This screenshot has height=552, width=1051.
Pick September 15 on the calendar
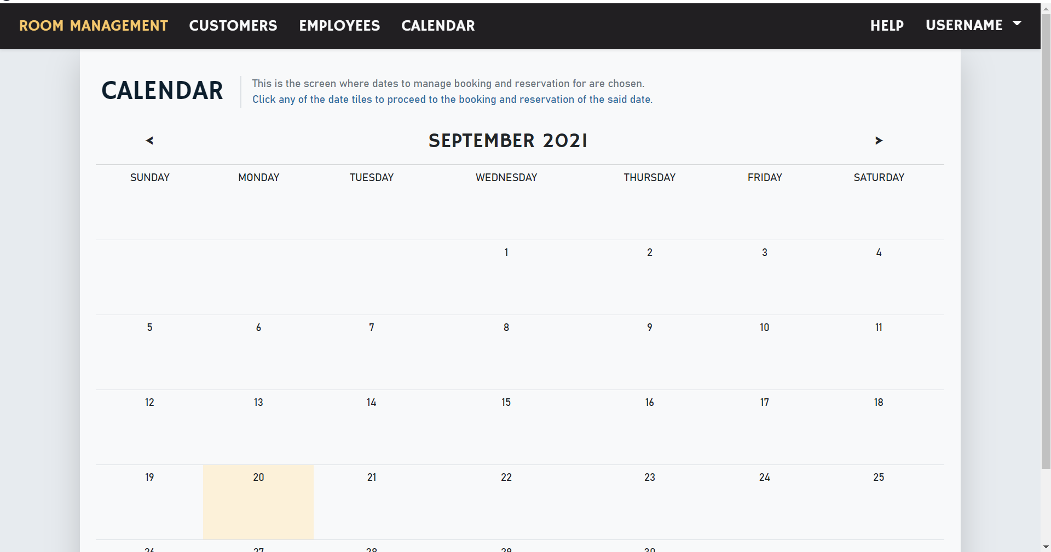click(x=506, y=427)
